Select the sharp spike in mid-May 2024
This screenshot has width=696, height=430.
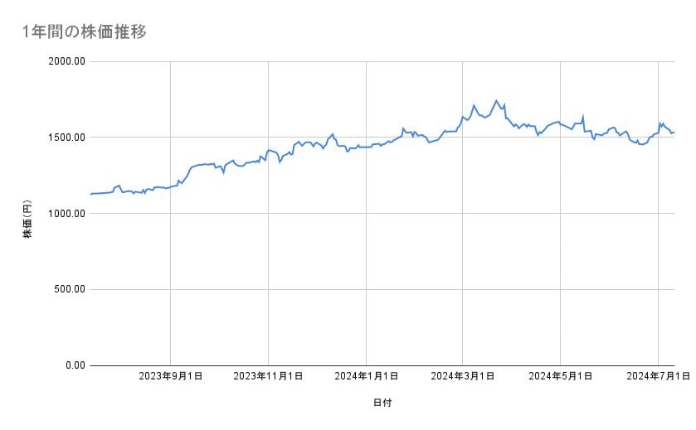[x=584, y=117]
